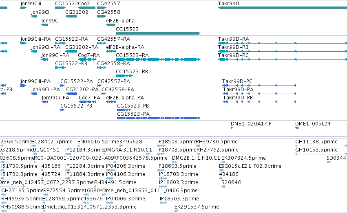Viewport: 347px width, 213px height.
Task: Click the EC28412.5prime EST label
Action: (52, 141)
